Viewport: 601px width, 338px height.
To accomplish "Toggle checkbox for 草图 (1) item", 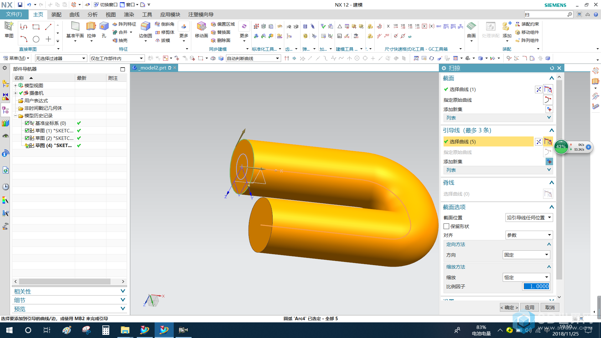I will [x=27, y=131].
